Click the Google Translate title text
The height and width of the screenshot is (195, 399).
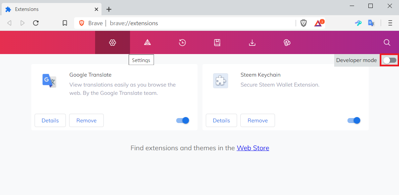90,75
